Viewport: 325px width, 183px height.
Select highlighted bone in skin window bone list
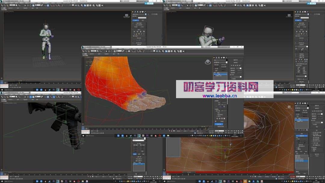[302, 161]
